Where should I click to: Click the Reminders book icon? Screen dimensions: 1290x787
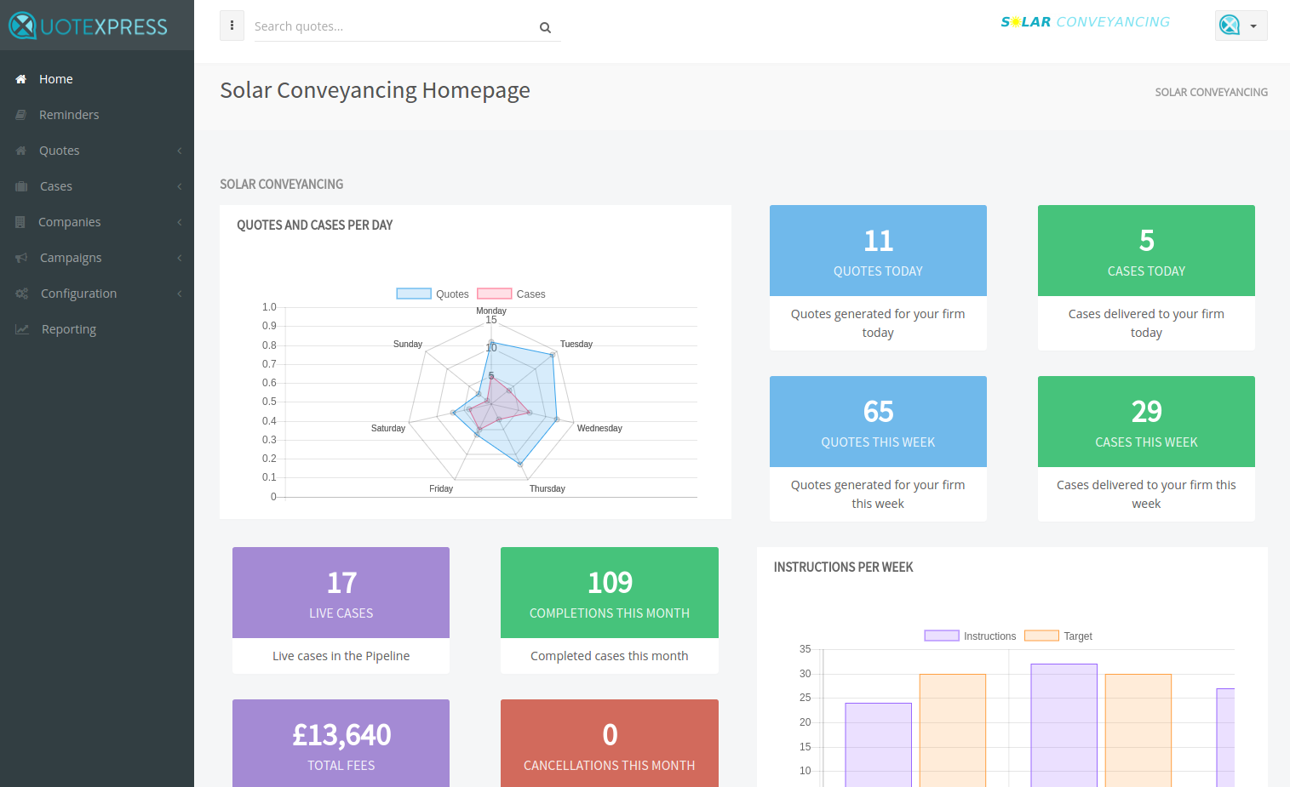[x=21, y=115]
